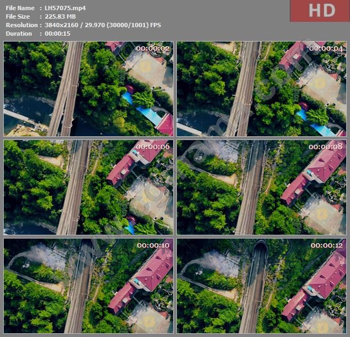
Task: Click the 00:00:02 timestamp overlay
Action: [152, 48]
